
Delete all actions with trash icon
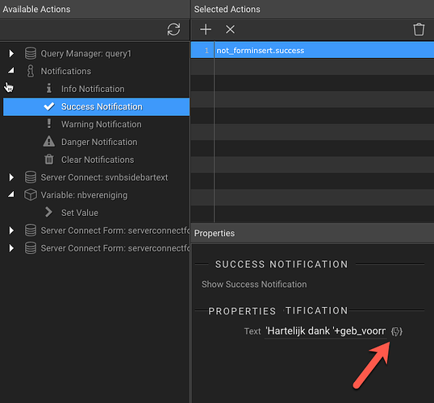419,29
